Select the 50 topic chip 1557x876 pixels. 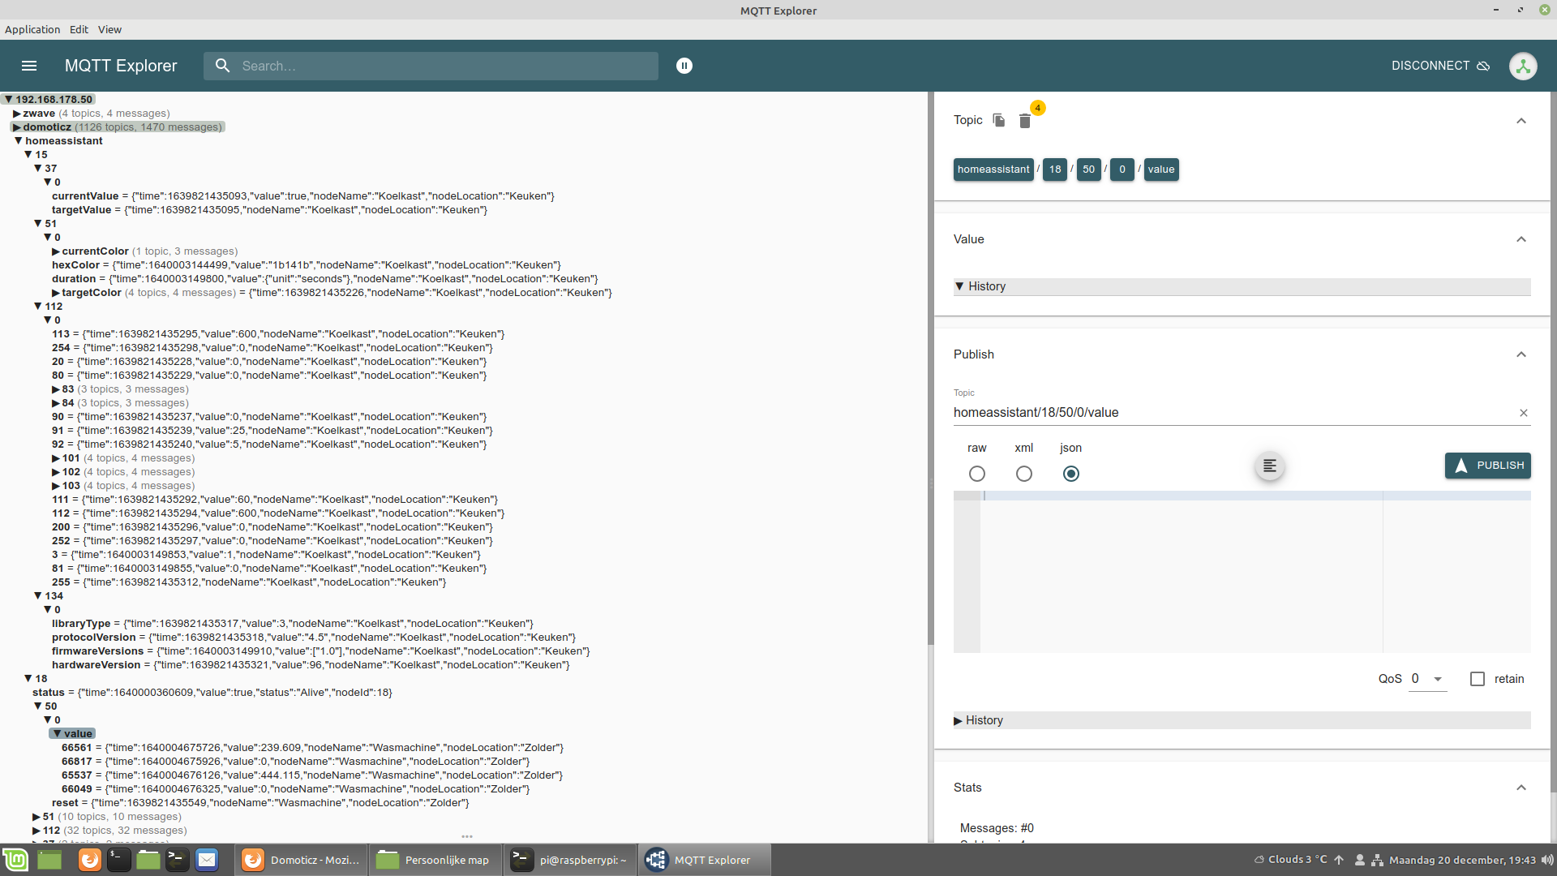coord(1089,170)
